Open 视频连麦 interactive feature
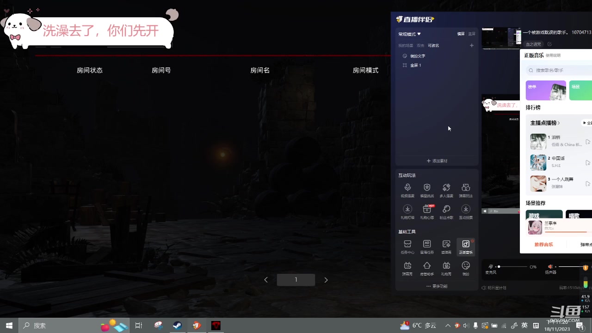Viewport: 592px width, 333px height. [407, 190]
